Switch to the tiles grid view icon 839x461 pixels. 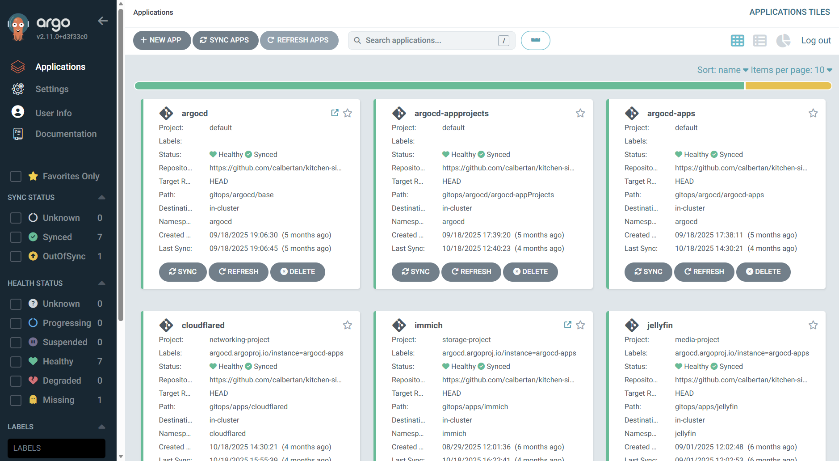click(x=737, y=41)
